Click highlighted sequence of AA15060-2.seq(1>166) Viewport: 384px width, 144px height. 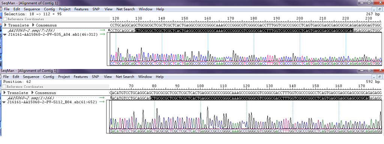point(260,98)
